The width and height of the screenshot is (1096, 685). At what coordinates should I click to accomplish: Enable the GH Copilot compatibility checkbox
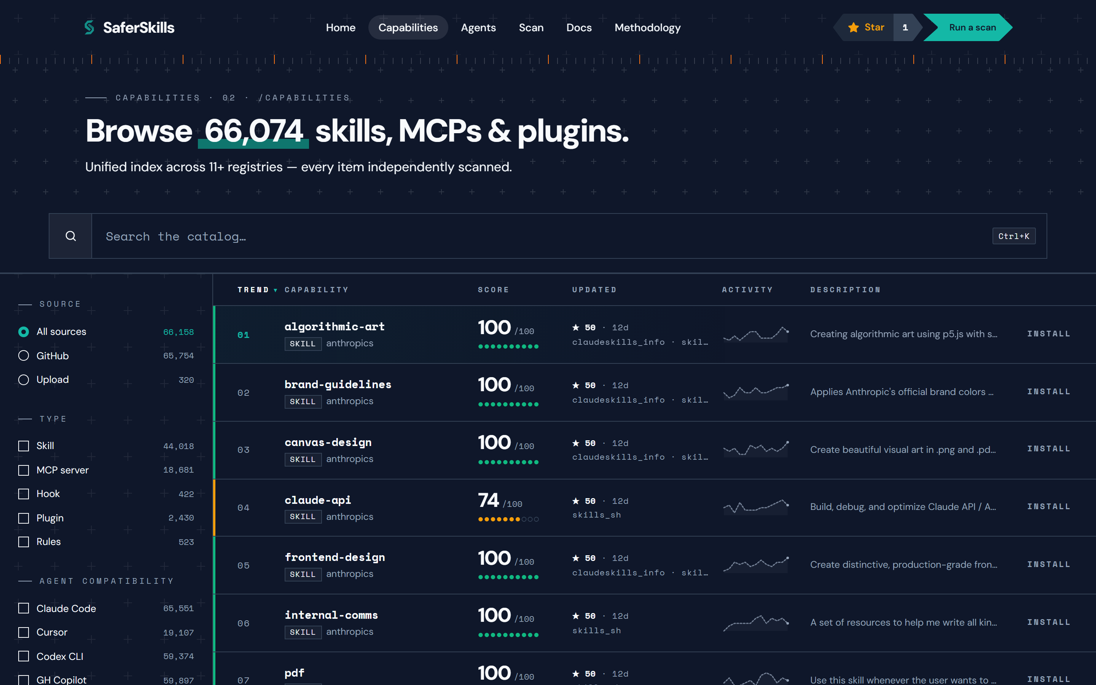pos(24,680)
